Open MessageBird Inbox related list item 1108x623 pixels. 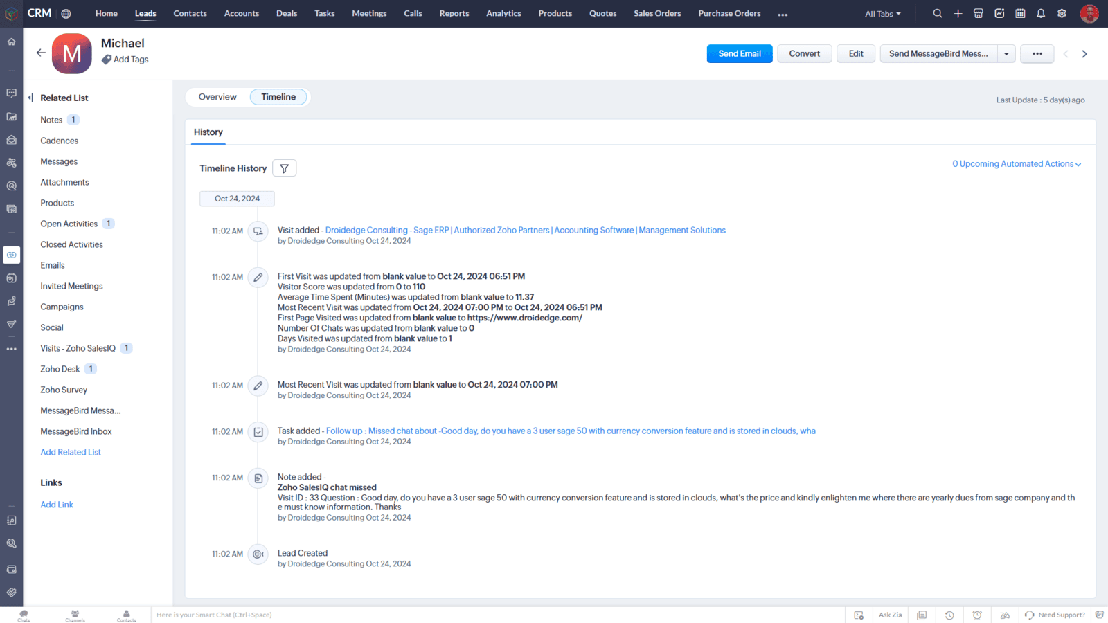[x=76, y=431]
